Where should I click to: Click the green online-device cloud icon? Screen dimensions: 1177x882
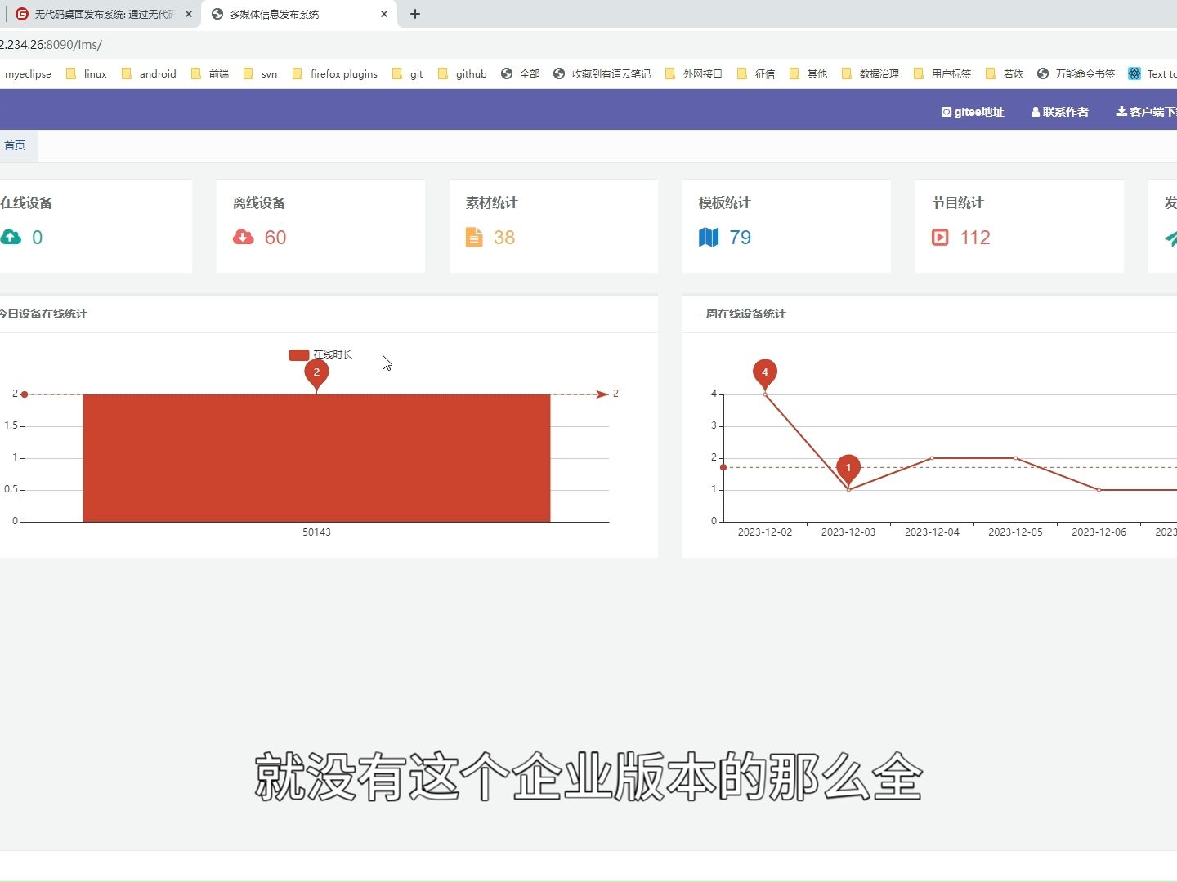tap(11, 237)
